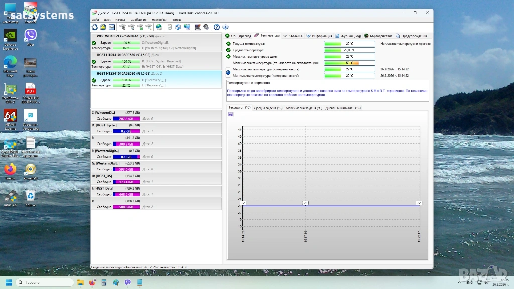Open AIDA64 Extreme desktop icon

tap(10, 116)
